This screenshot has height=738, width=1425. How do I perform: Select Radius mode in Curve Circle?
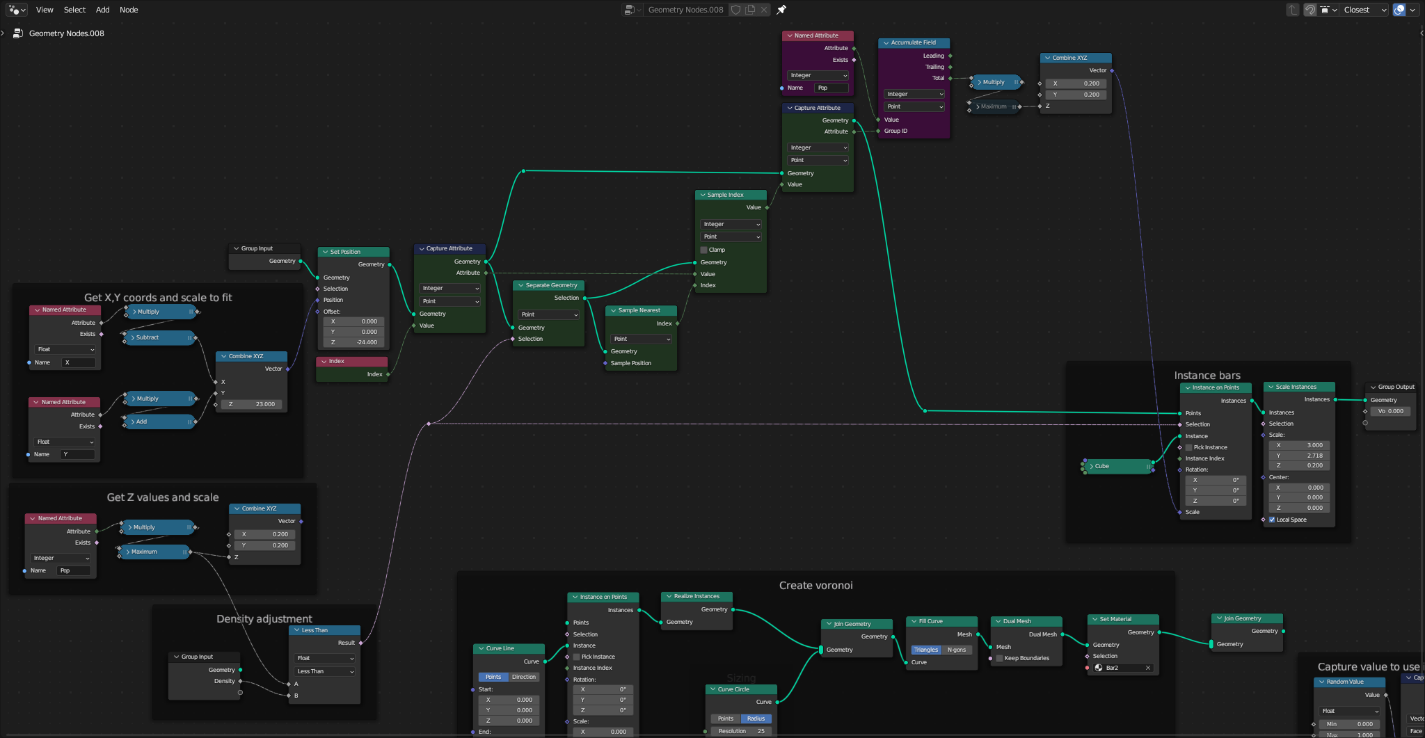point(756,719)
